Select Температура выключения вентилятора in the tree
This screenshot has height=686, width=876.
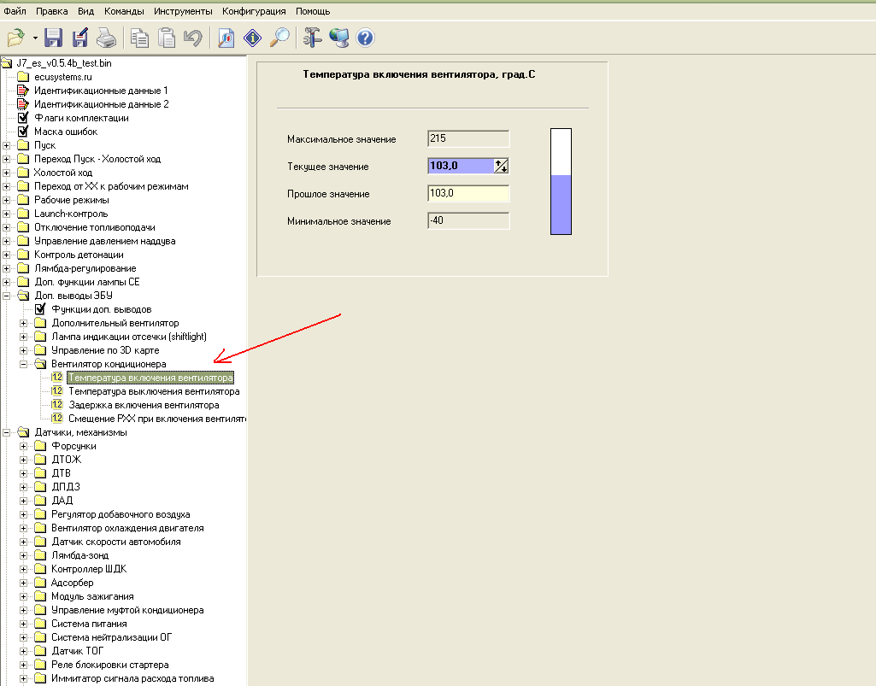(x=153, y=391)
